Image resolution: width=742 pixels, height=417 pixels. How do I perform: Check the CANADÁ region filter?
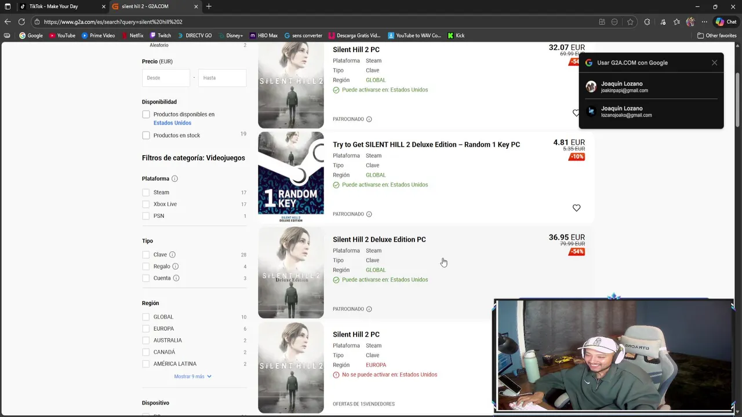(146, 352)
